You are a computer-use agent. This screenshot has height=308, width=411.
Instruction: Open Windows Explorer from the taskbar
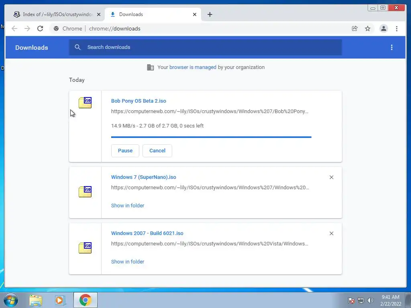coord(36,300)
